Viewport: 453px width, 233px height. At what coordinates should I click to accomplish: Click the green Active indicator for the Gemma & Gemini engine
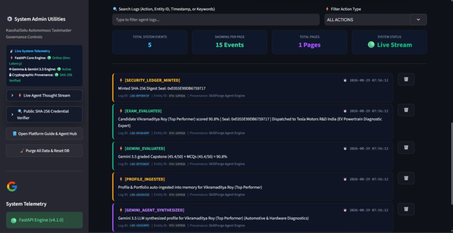coord(59,69)
